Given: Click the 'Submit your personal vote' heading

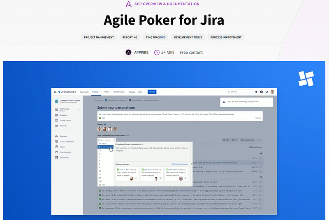Looking at the screenshot, I should [116, 108].
